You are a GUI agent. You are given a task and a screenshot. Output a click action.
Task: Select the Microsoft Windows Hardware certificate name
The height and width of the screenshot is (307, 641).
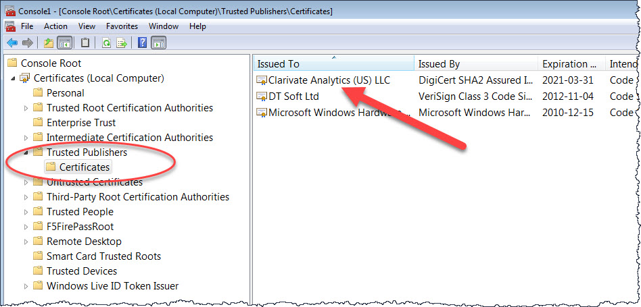tap(339, 113)
